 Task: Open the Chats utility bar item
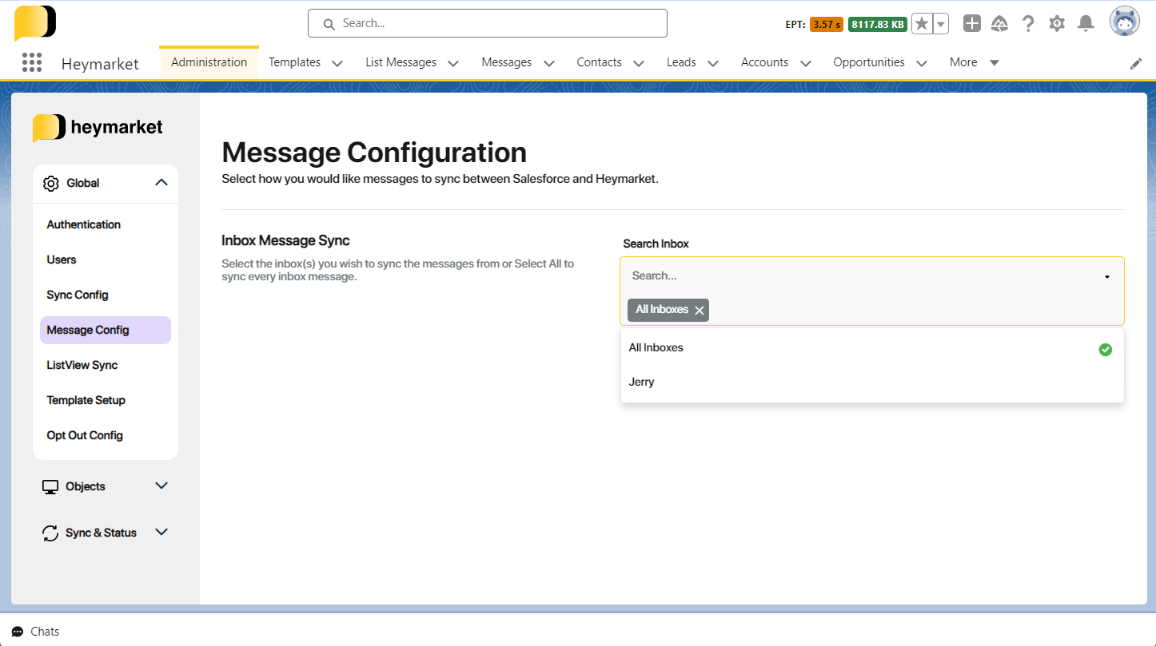click(36, 632)
